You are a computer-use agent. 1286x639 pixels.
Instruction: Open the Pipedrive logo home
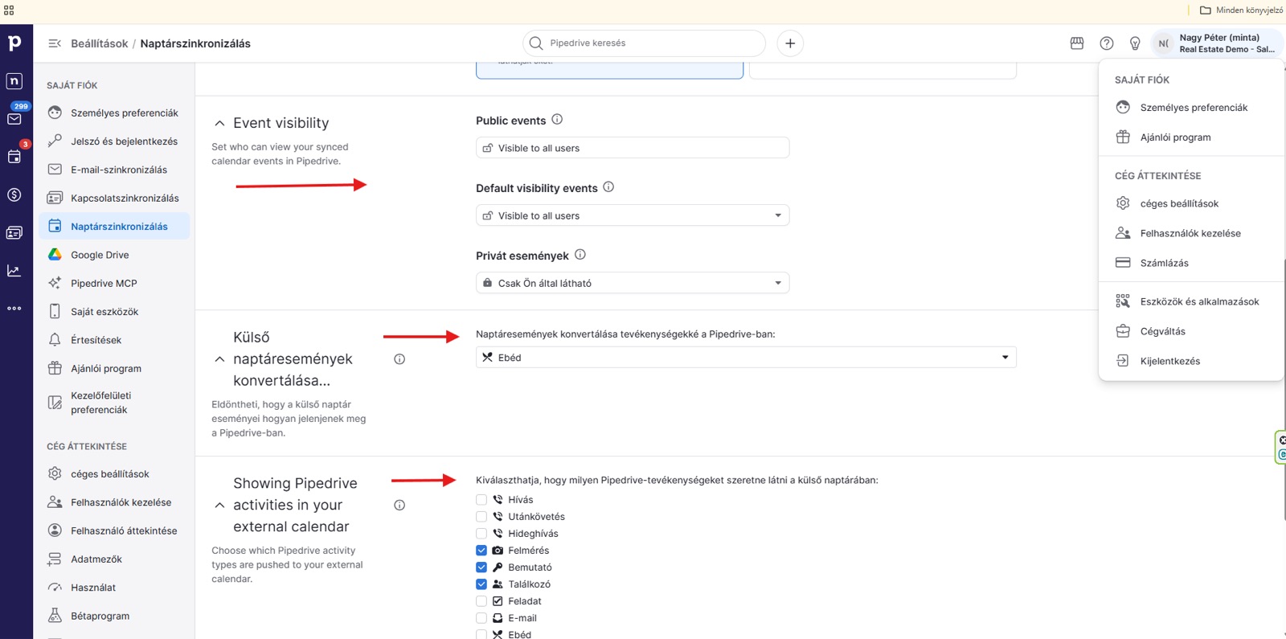coord(14,43)
